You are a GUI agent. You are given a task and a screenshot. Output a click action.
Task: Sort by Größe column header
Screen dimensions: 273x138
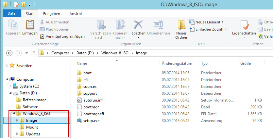tap(246, 63)
